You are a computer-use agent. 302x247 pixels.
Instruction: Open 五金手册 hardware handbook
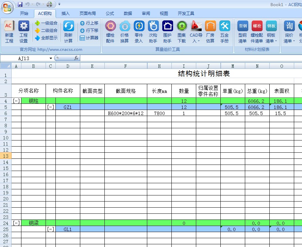point(224,32)
